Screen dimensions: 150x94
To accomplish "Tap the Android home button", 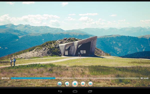I will coord(75,91).
